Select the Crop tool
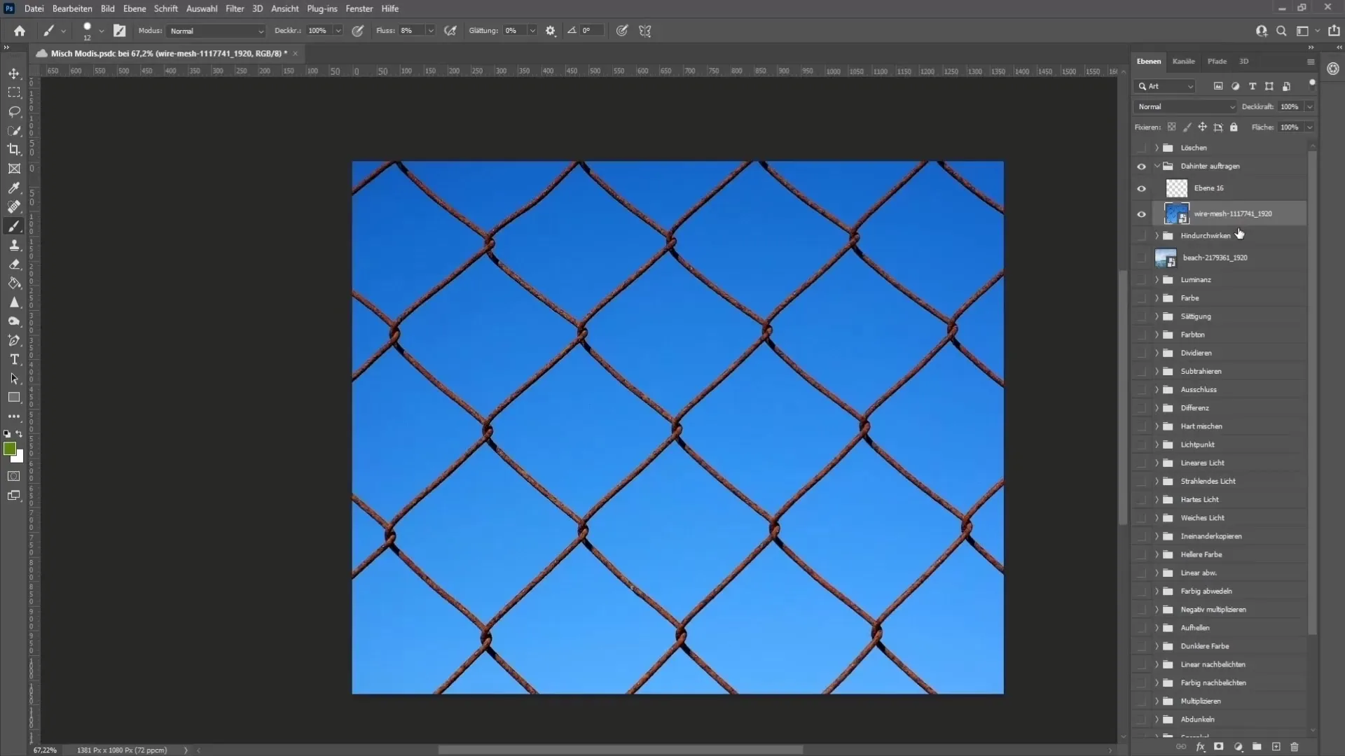 tap(14, 149)
